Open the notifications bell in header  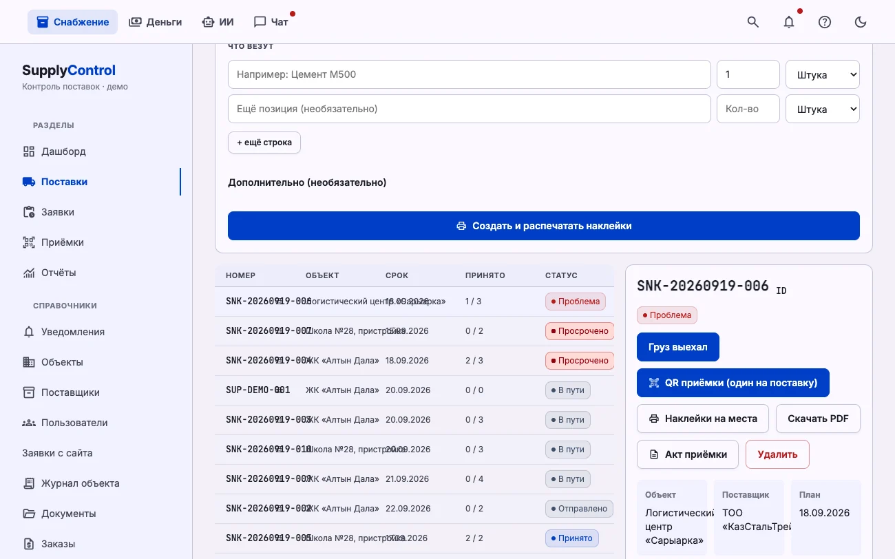(789, 22)
